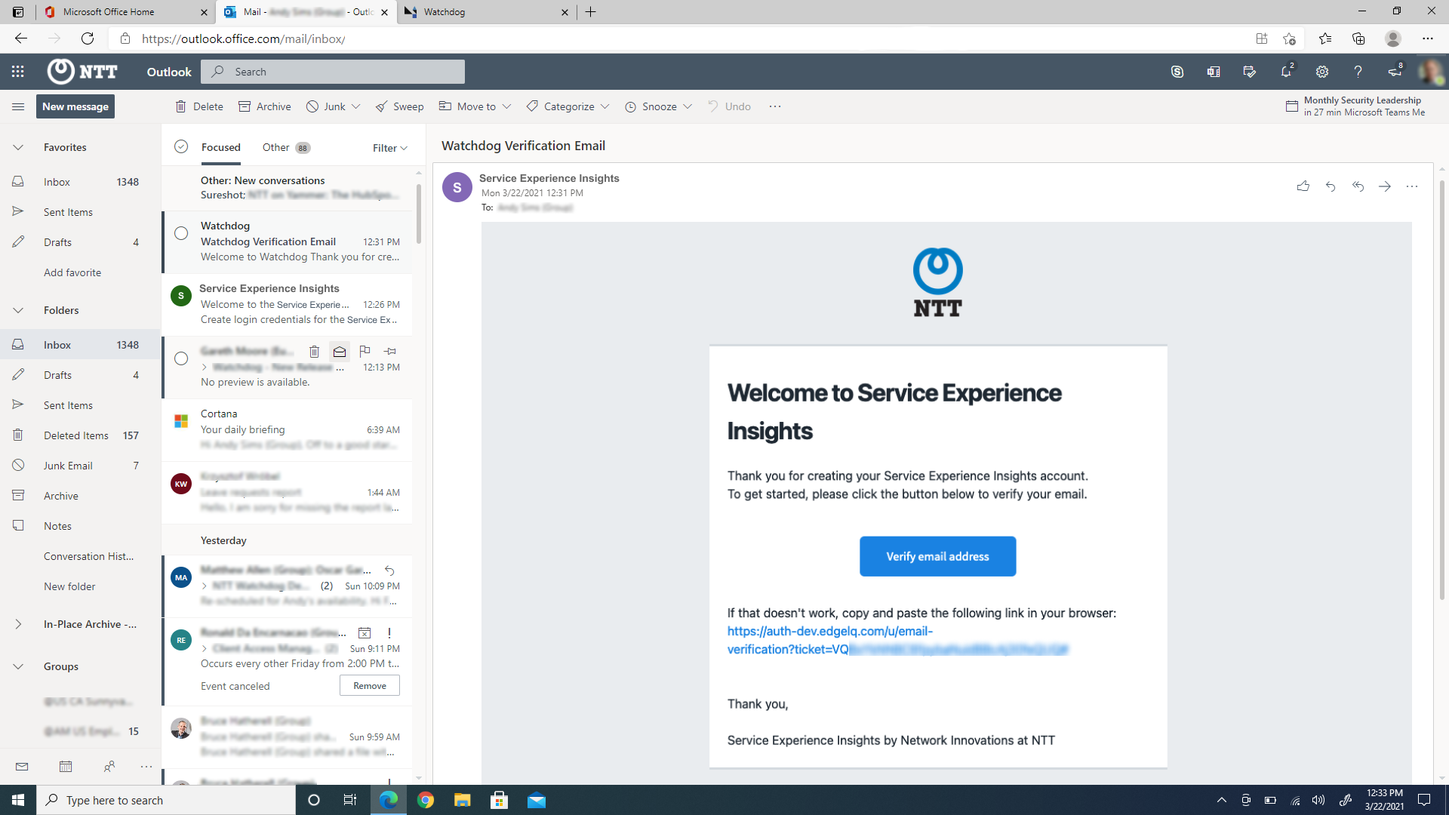
Task: Click Add favorite link
Action: point(72,272)
